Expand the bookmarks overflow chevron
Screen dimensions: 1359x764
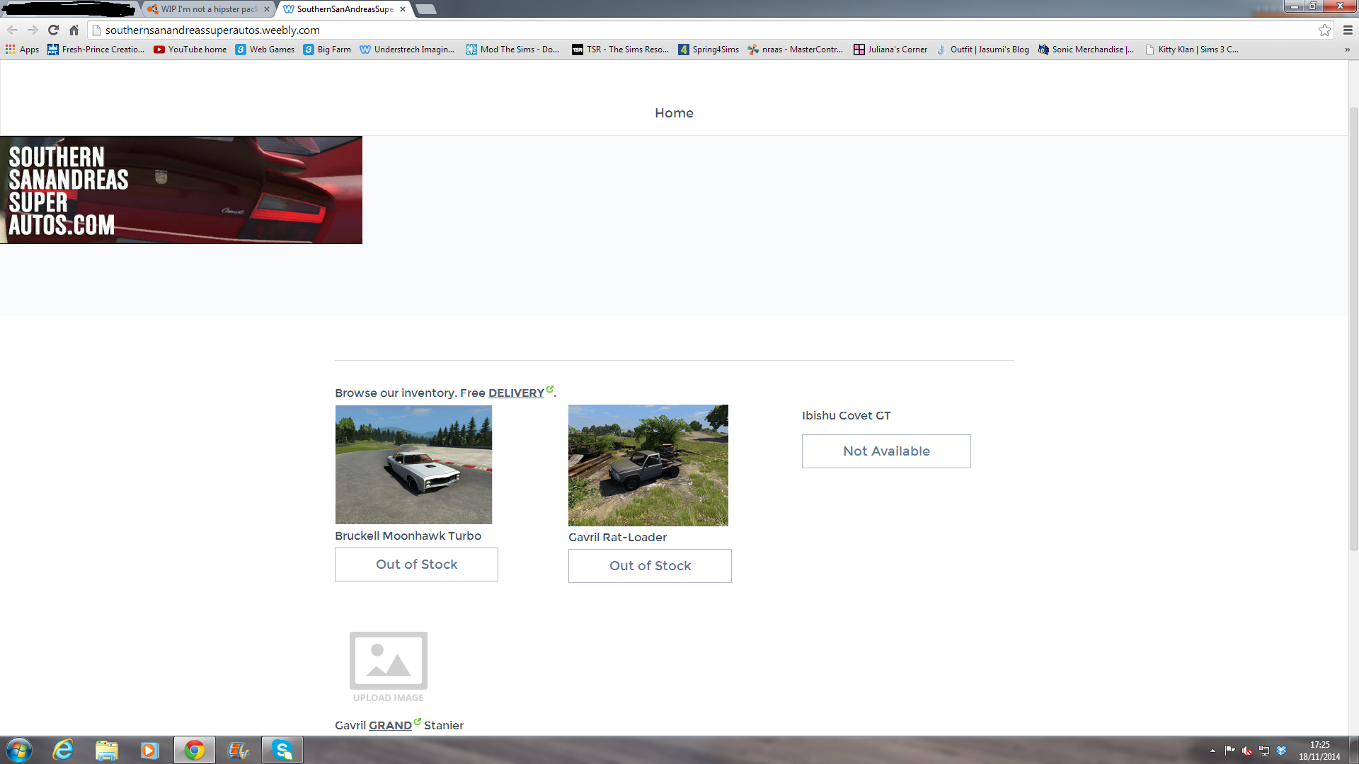coord(1347,50)
